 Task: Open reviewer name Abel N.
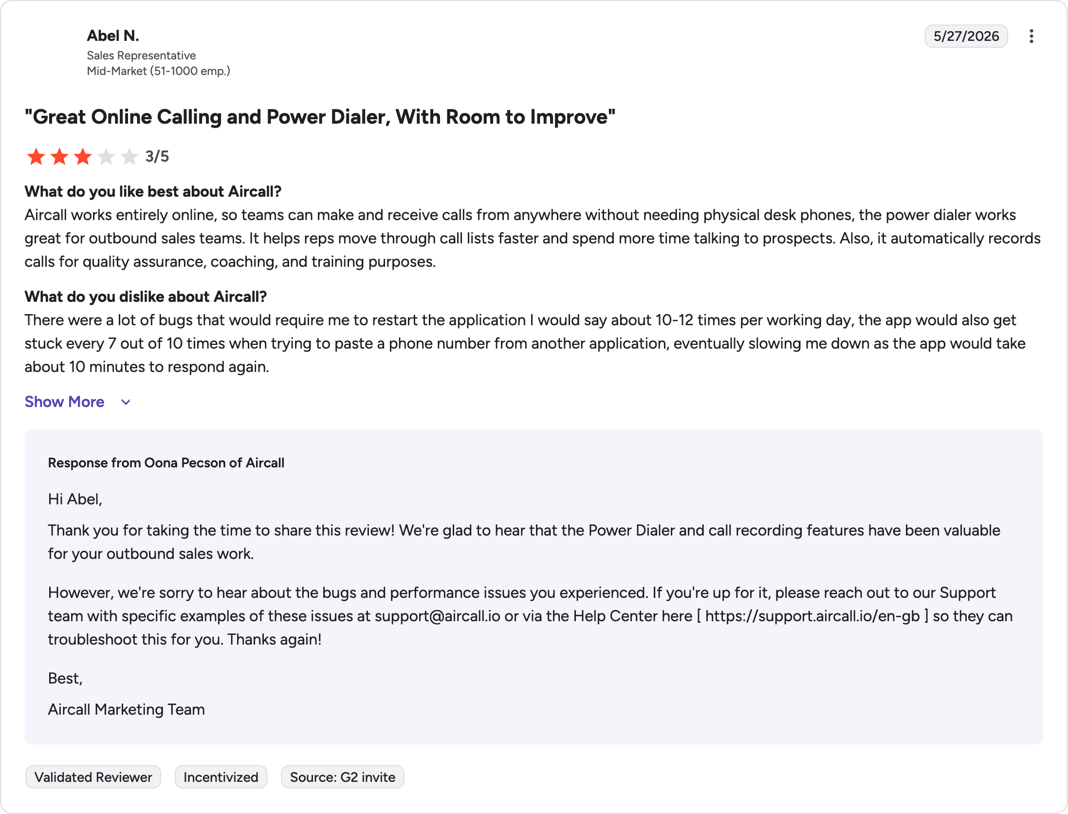[x=113, y=36]
